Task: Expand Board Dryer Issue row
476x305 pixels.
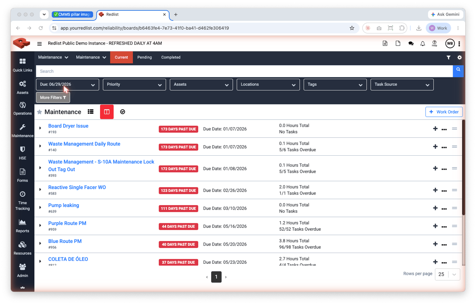Action: click(x=40, y=128)
